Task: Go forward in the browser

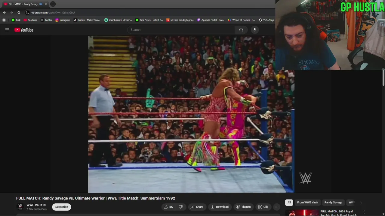Action: click(x=11, y=13)
